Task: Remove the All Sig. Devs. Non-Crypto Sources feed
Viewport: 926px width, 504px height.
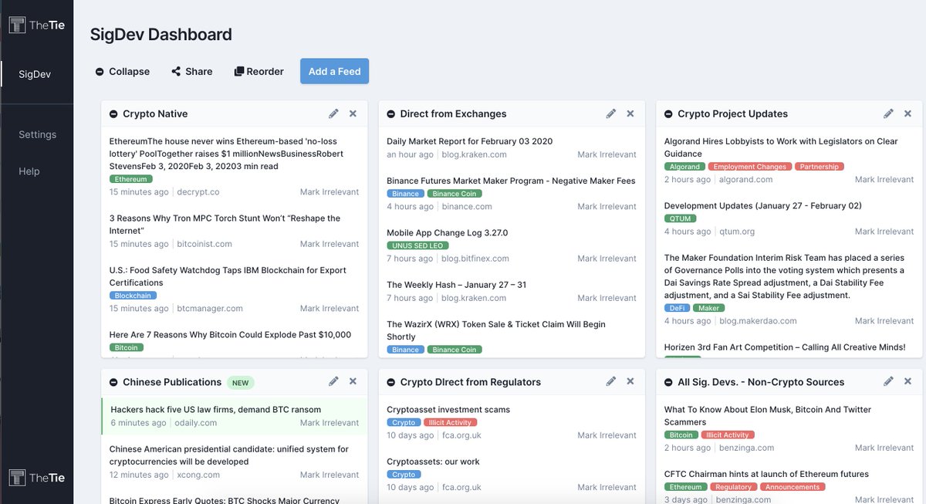Action: click(x=907, y=381)
